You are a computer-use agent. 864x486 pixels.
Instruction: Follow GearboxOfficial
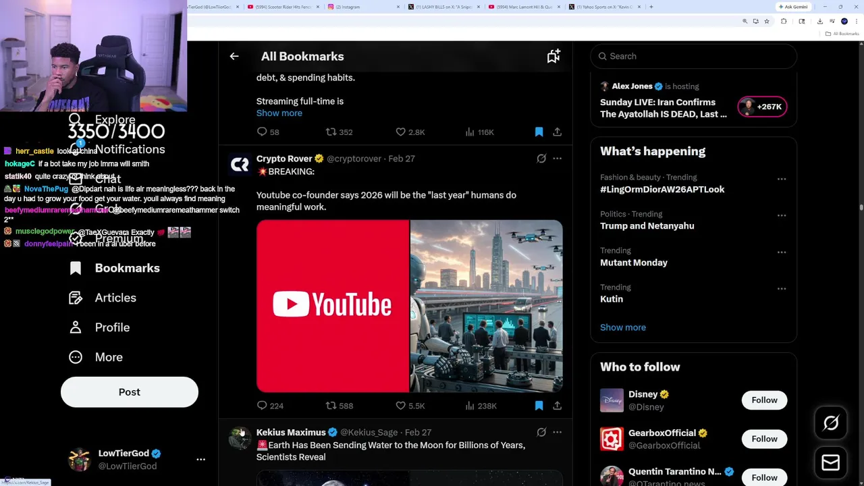pyautogui.click(x=764, y=439)
